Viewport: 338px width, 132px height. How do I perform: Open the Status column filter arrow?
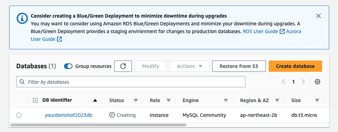136,100
